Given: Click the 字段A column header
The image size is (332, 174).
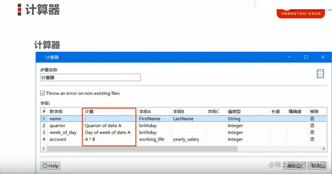Looking at the screenshot, I should [145, 112].
